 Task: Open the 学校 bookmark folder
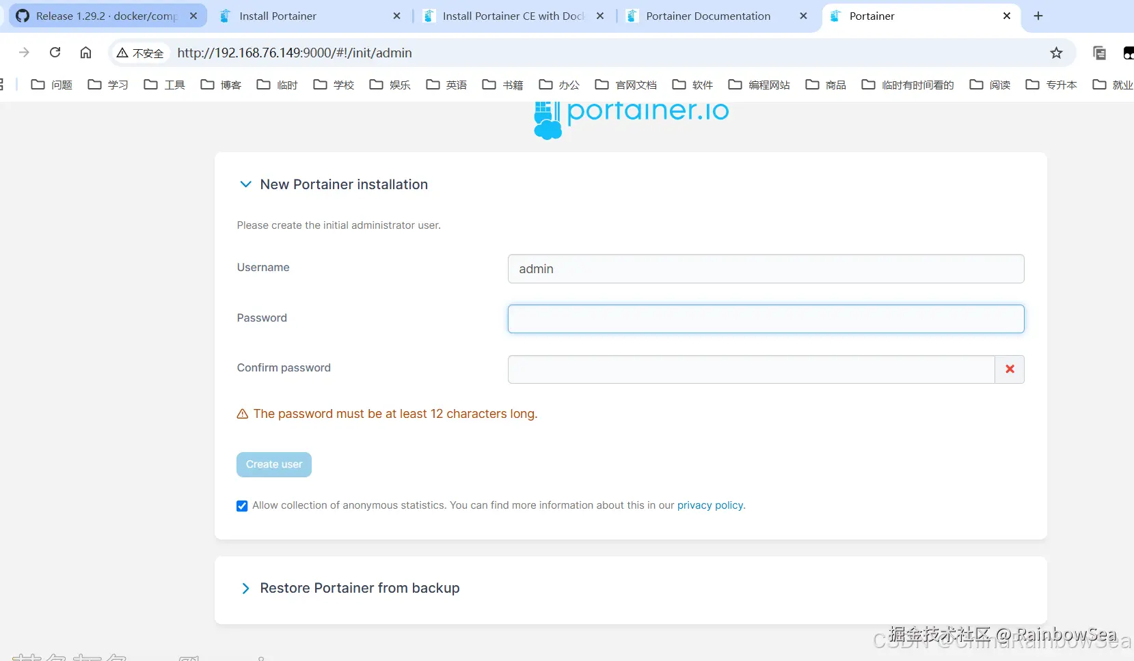(334, 85)
